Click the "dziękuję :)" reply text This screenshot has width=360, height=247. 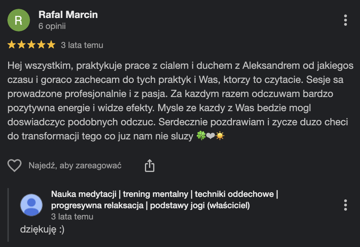[42, 229]
